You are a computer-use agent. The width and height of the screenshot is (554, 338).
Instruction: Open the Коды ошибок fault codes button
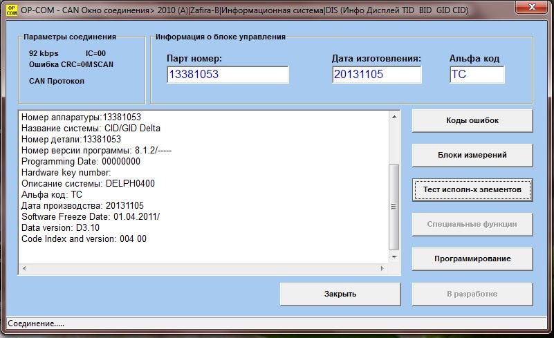[472, 121]
